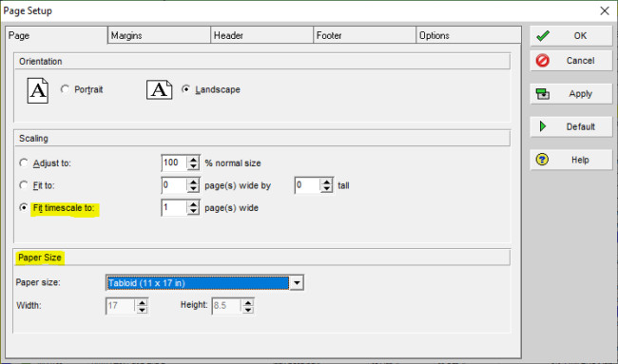Restore settings with Default button
The height and width of the screenshot is (364, 618).
tap(571, 126)
